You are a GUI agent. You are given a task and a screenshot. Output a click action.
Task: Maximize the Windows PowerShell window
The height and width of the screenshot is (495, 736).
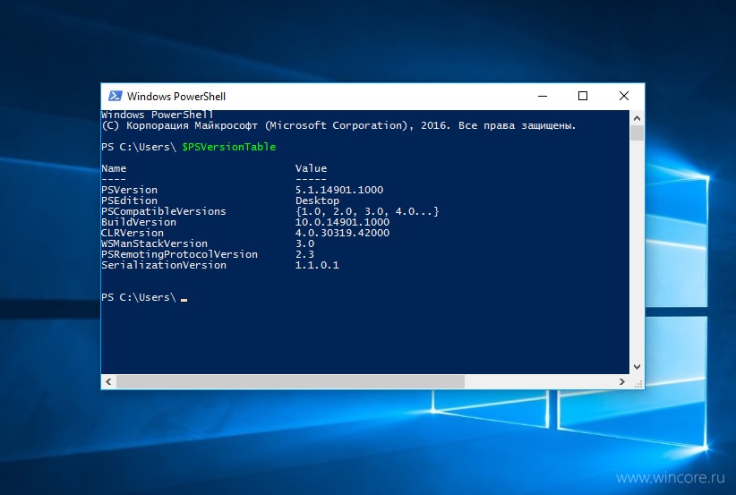(583, 96)
